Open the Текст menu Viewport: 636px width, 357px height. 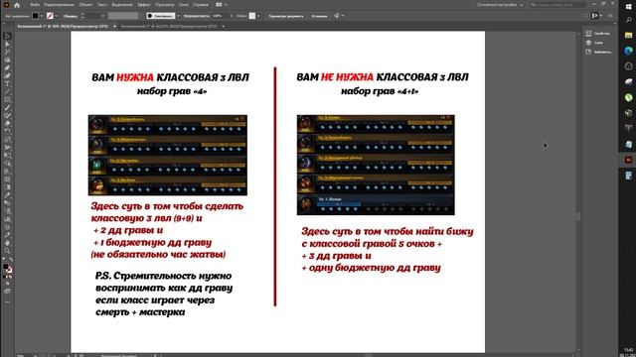pos(101,5)
